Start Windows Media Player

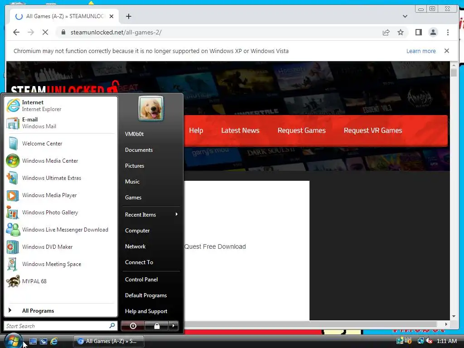click(61, 195)
